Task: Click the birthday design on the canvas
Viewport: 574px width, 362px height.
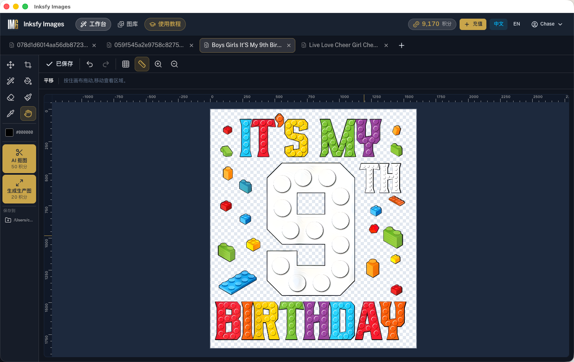Action: [313, 229]
